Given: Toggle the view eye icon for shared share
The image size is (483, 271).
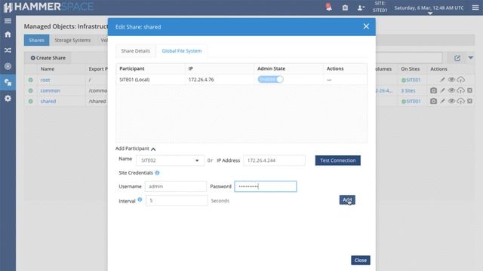Looking at the screenshot, I should [451, 101].
